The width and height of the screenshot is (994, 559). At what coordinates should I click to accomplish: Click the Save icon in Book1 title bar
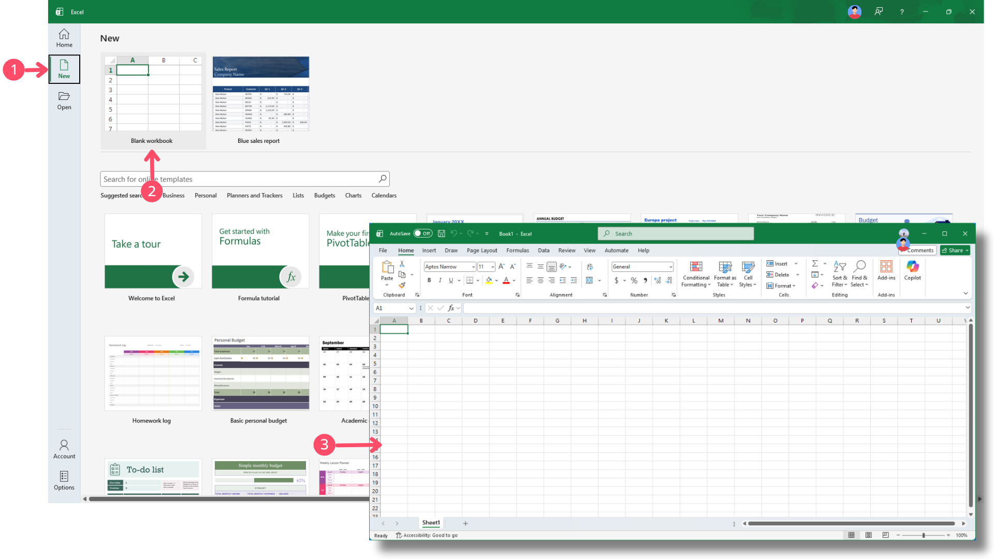coord(441,233)
